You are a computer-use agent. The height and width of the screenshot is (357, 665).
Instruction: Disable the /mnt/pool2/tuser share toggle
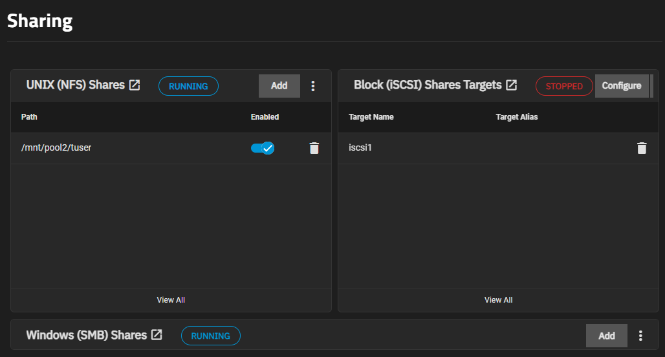point(263,148)
